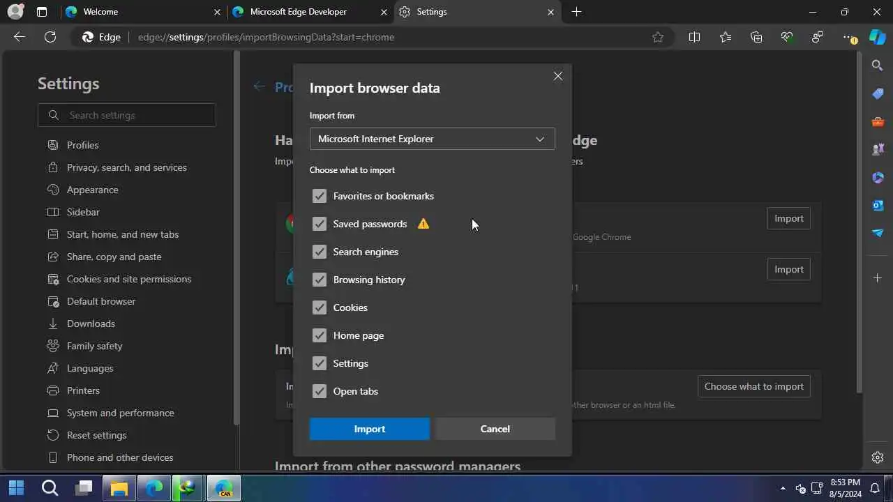Open System and performance settings
Screen dimensions: 893x502
point(120,413)
